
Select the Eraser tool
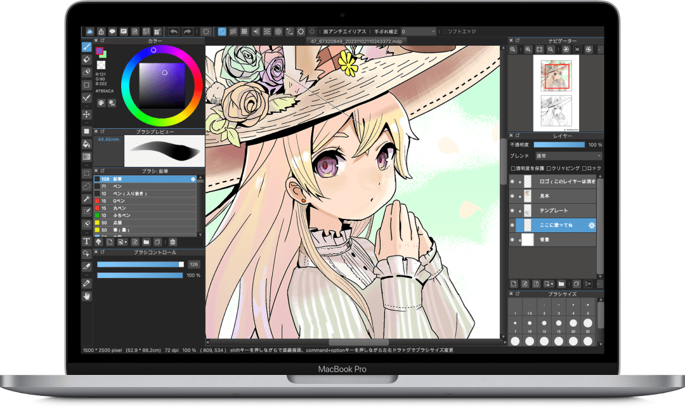pos(87,59)
